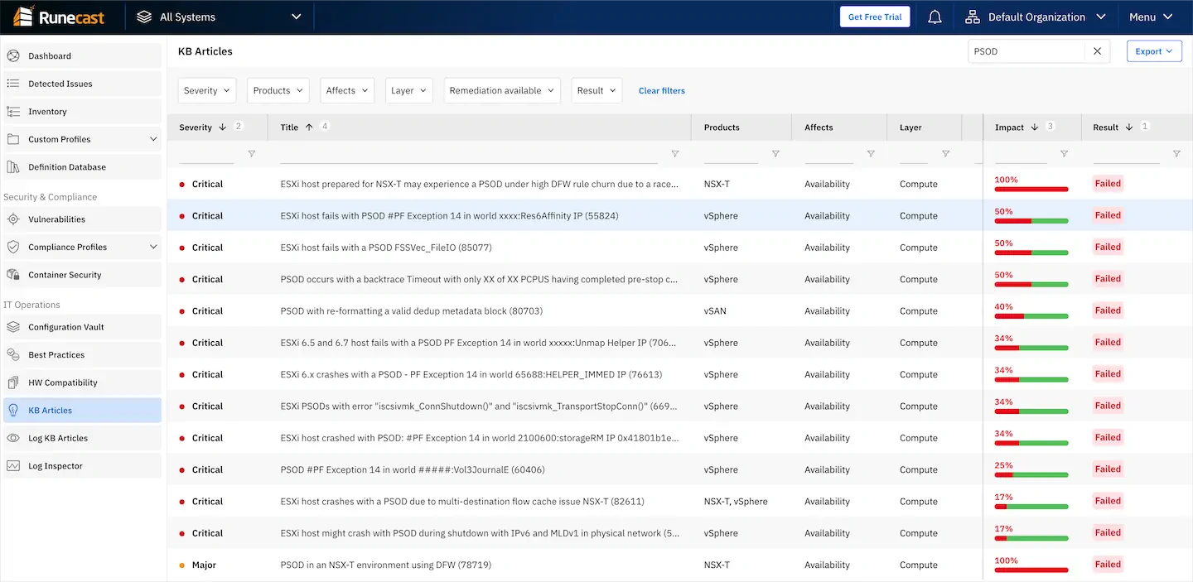
Task: Click the Clear filters link
Action: (x=662, y=91)
